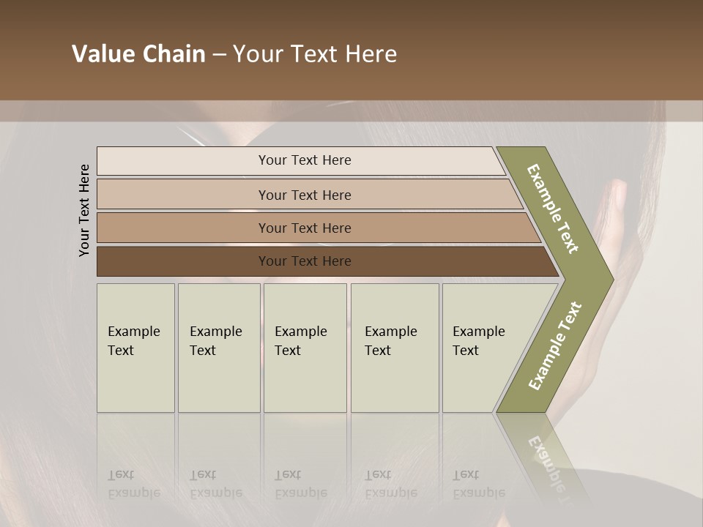
Task: Select the first 'Example Text' column box
Action: tap(136, 348)
